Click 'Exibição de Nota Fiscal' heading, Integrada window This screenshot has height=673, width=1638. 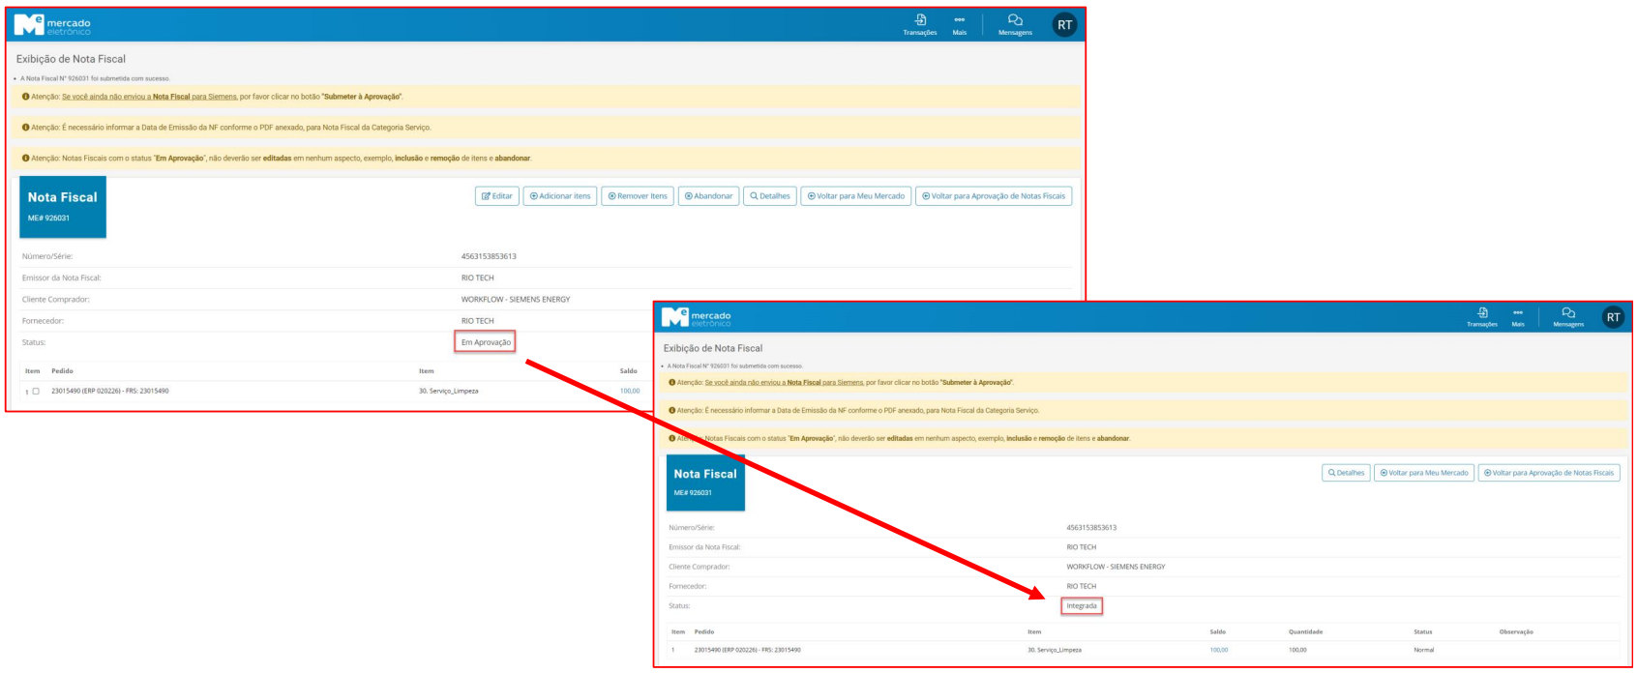click(x=712, y=348)
